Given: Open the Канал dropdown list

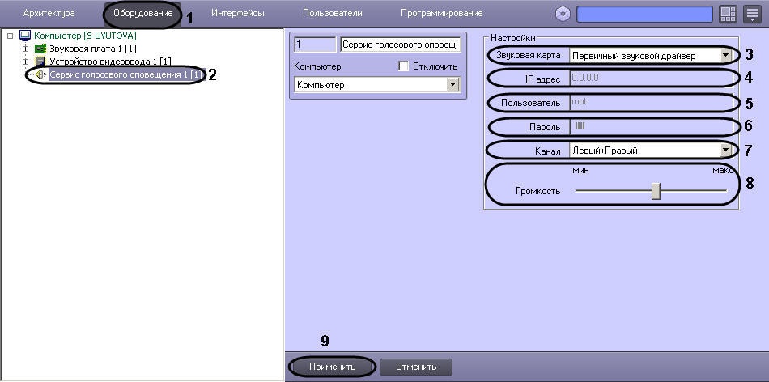Looking at the screenshot, I should coord(725,150).
